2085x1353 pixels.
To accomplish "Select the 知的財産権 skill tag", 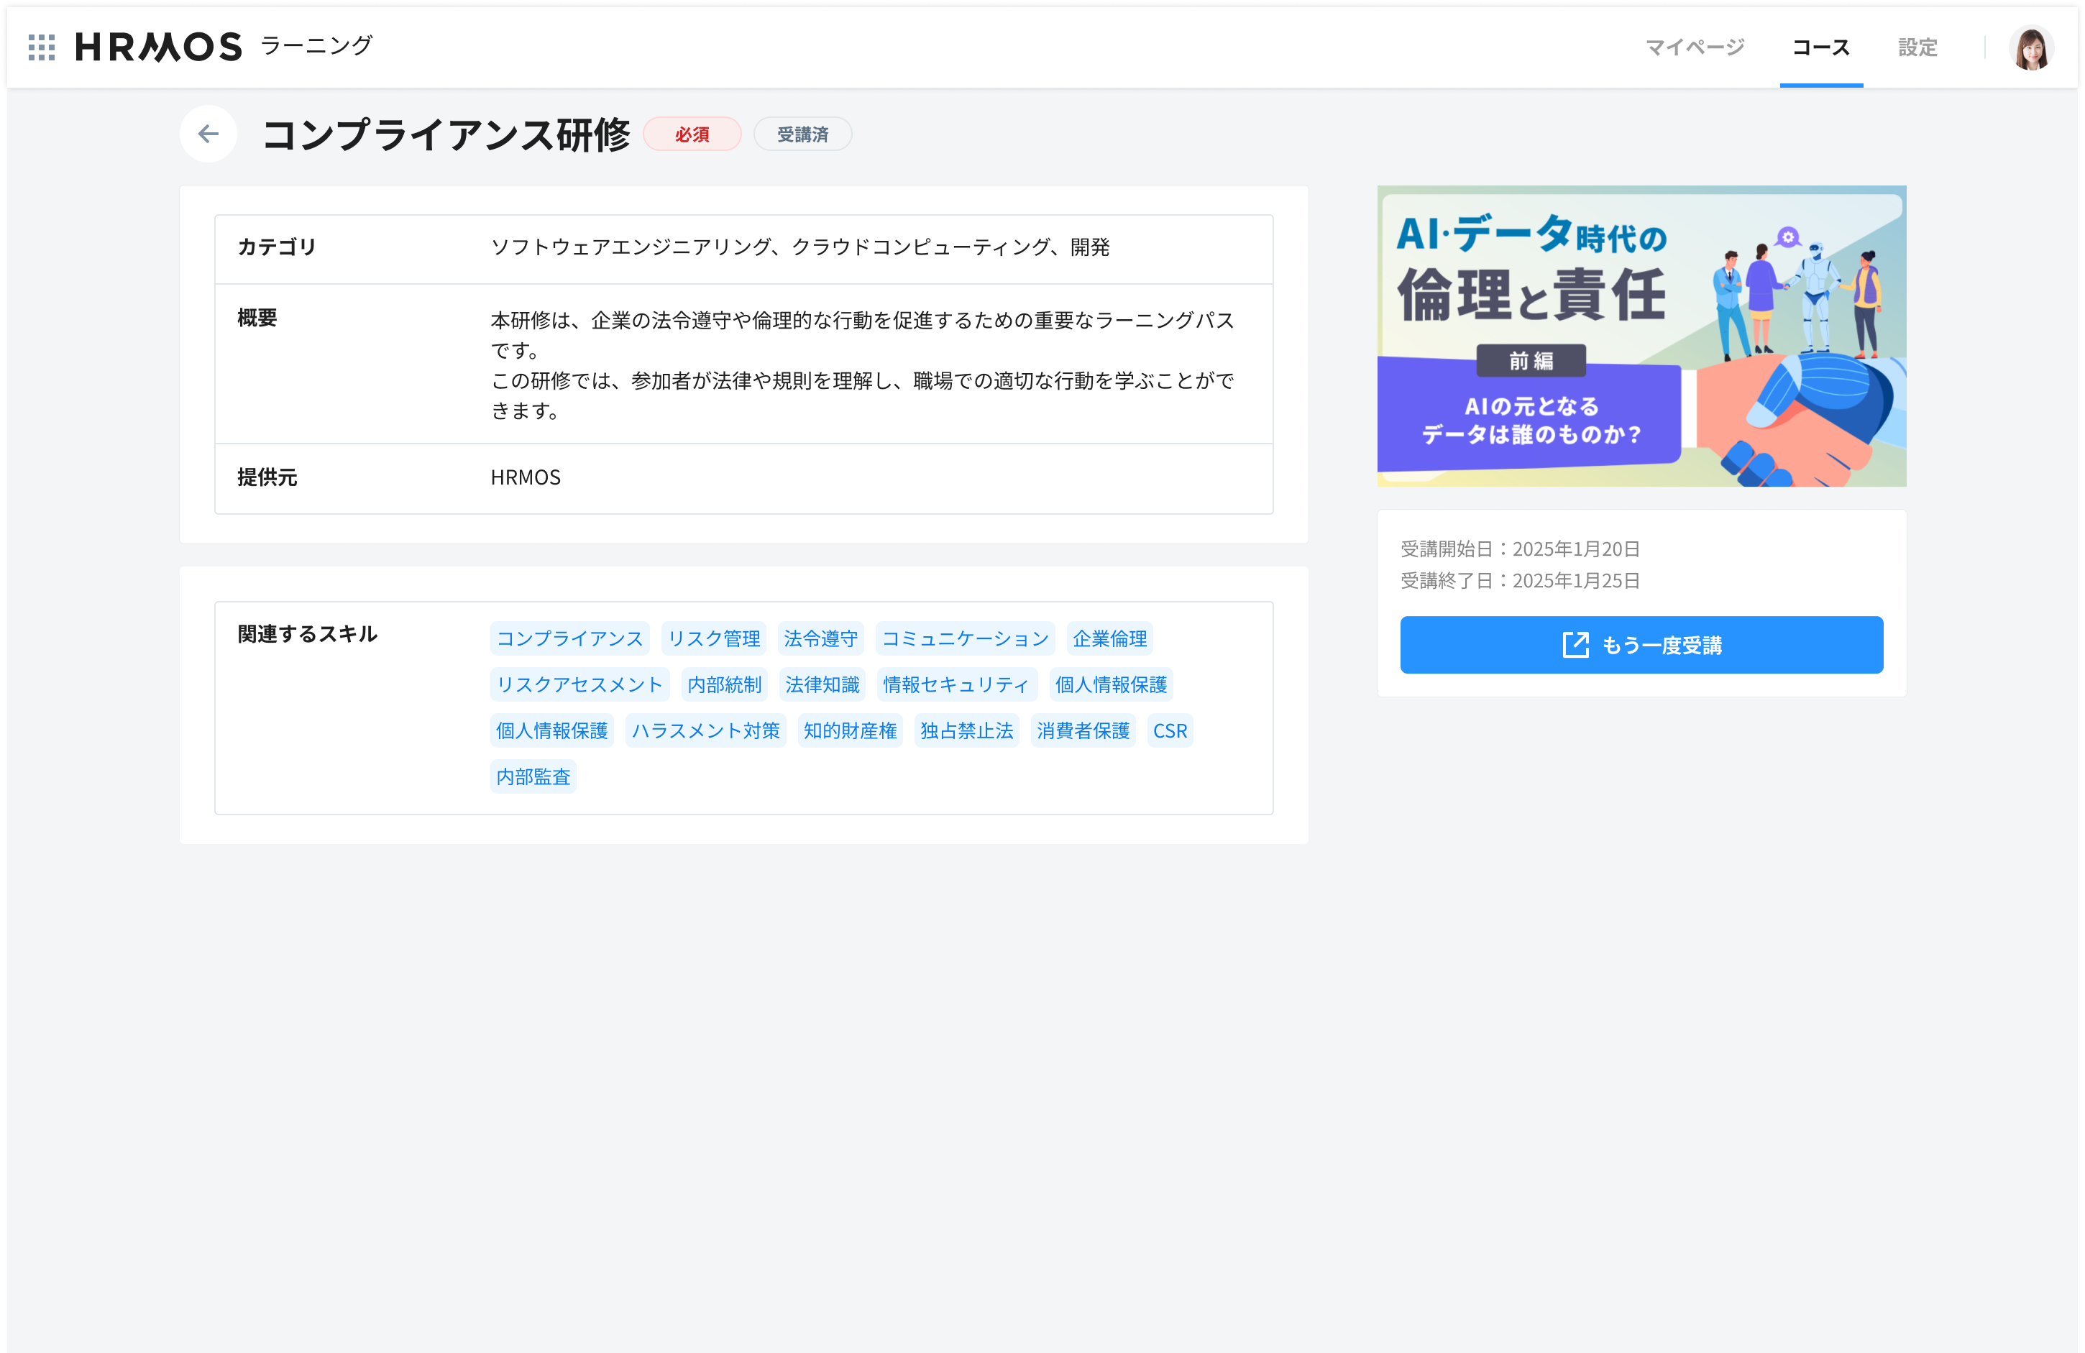I will point(850,731).
